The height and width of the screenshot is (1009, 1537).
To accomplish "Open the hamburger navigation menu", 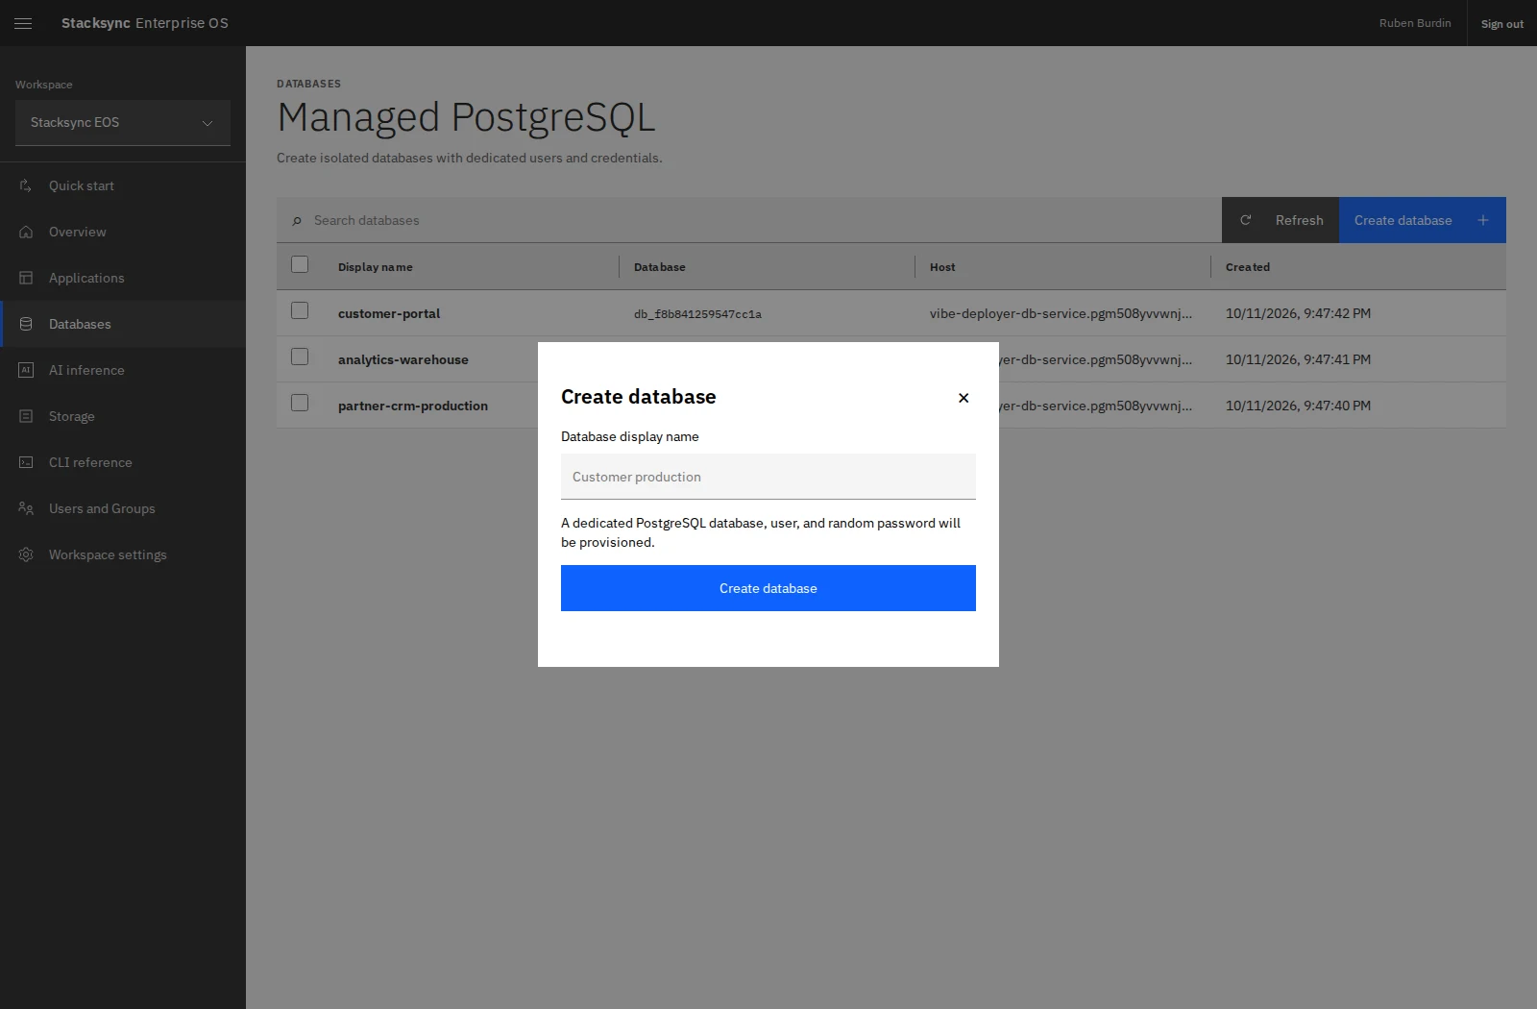I will [23, 23].
